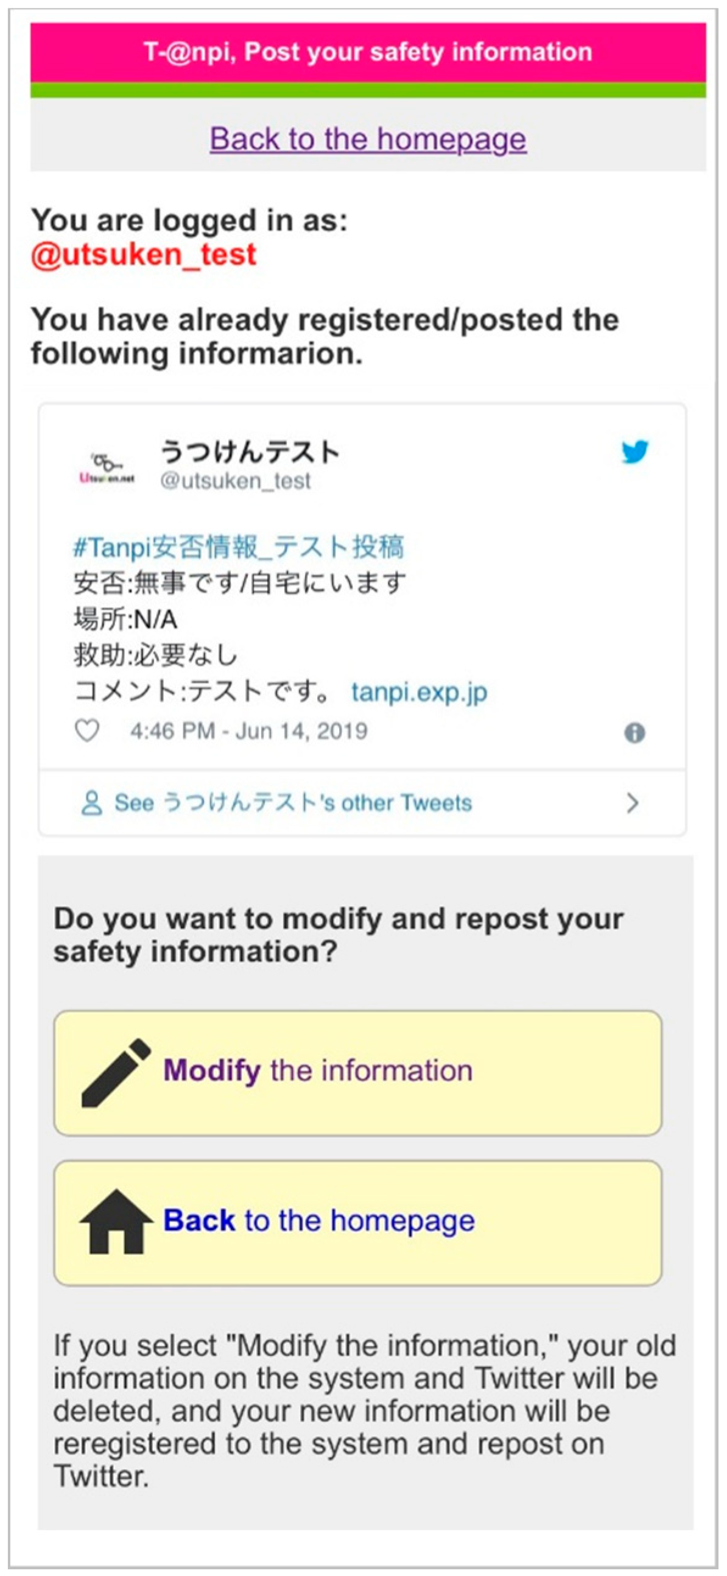Viewport: 727px width, 1576px height.
Task: Follow the tanpi.exp.jp link in the tweet
Action: (419, 692)
